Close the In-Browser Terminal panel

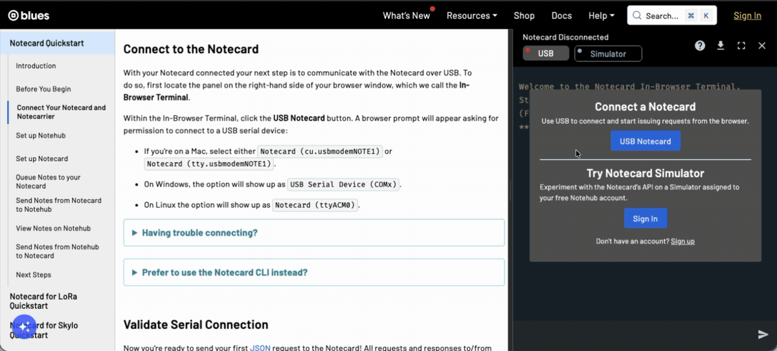(762, 45)
